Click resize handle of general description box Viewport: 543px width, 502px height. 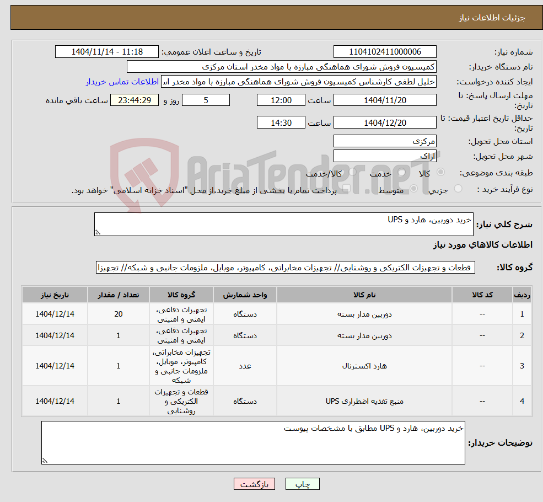click(98, 232)
